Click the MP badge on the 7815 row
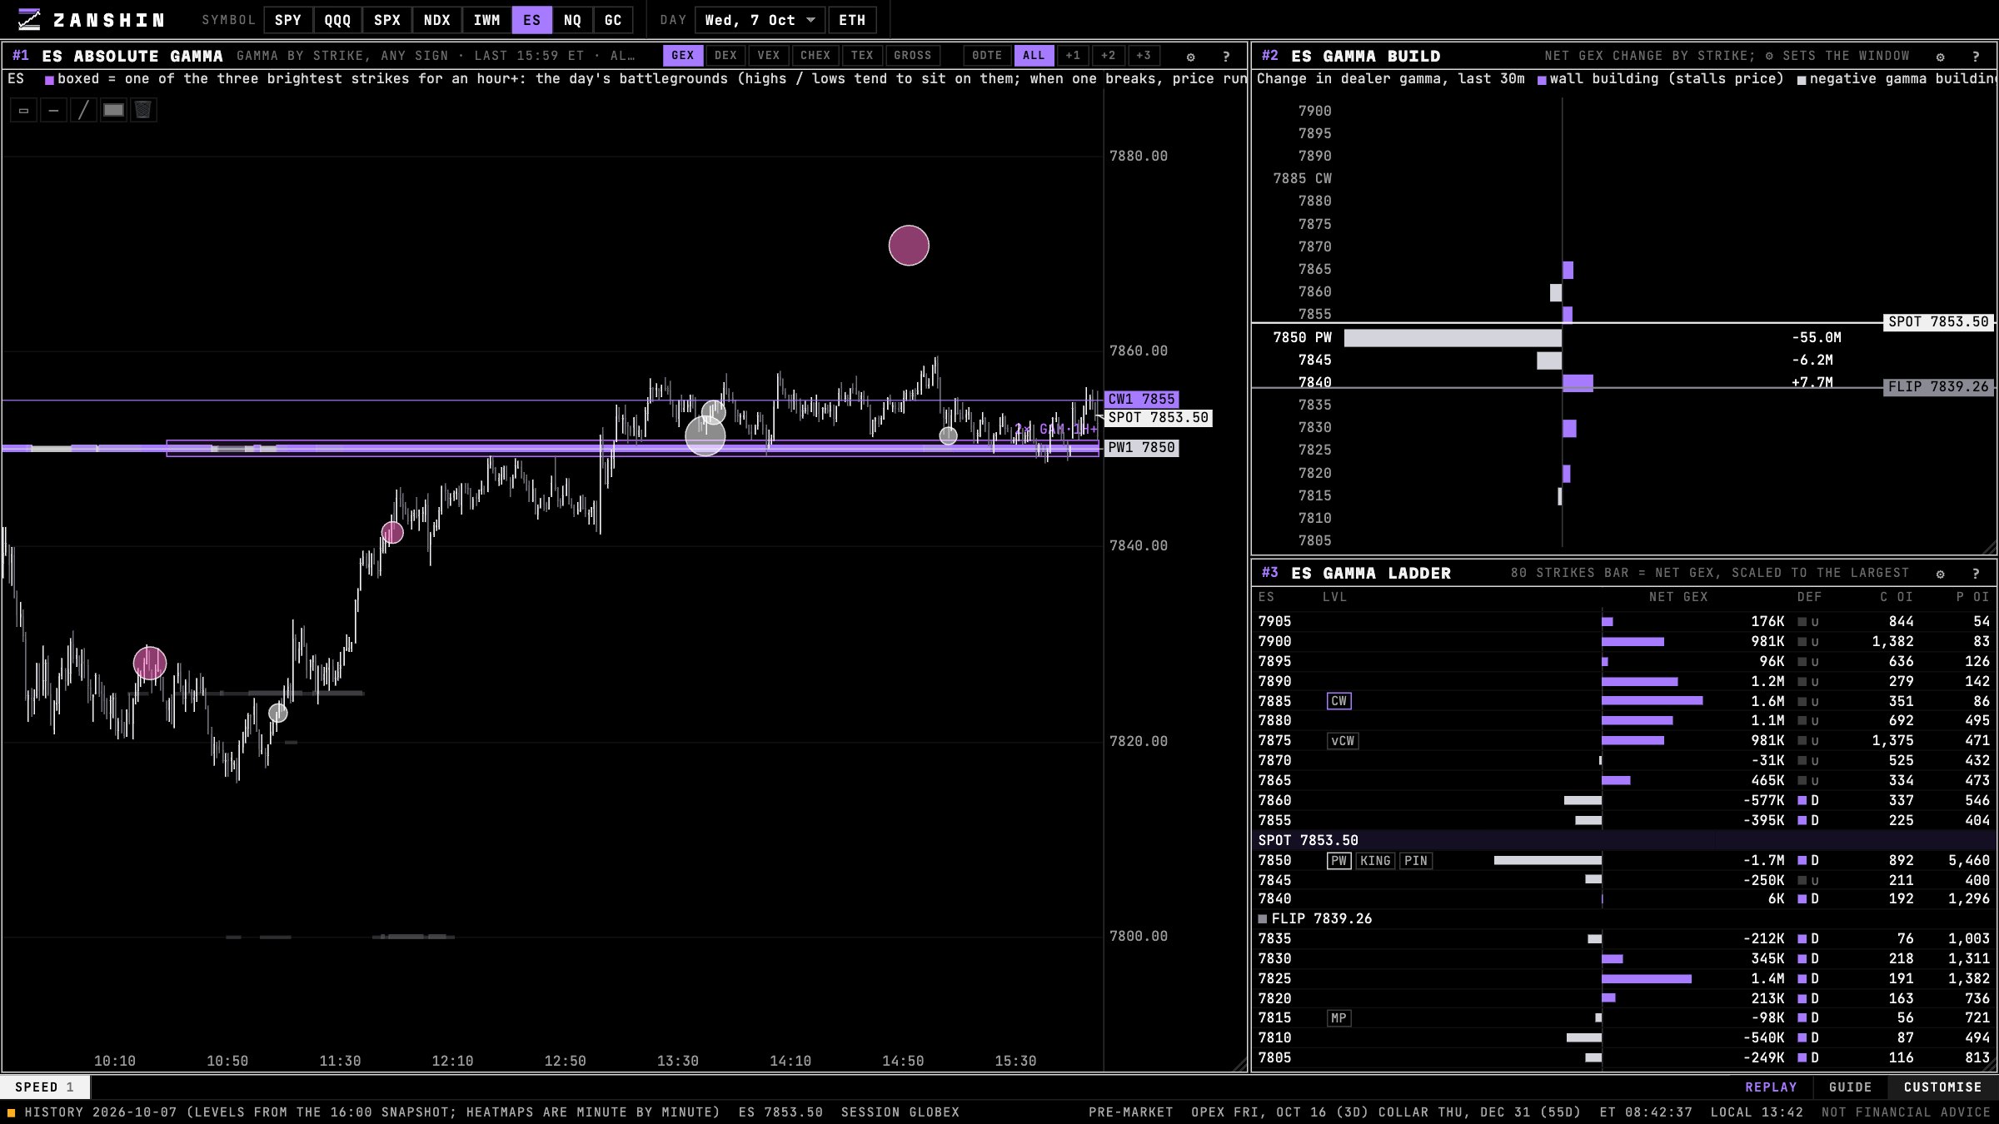 coord(1338,1018)
